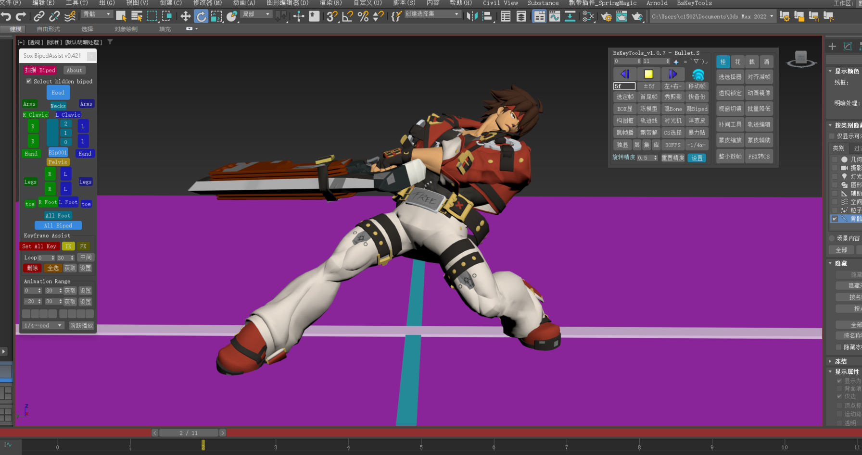Switch to the 对象绘制 ribbon tab

126,29
